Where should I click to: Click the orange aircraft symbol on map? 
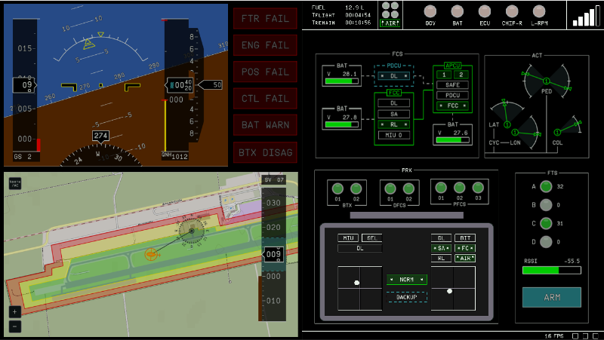coord(151,255)
